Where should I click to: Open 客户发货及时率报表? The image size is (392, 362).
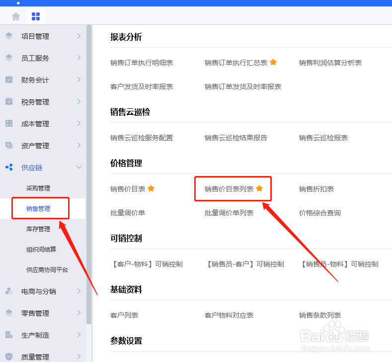tap(142, 87)
